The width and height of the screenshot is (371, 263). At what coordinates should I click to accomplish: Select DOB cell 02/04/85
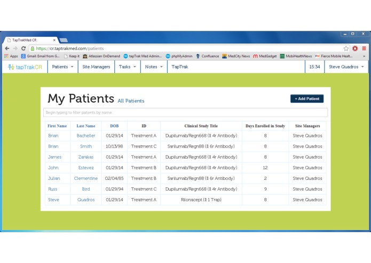click(x=114, y=178)
